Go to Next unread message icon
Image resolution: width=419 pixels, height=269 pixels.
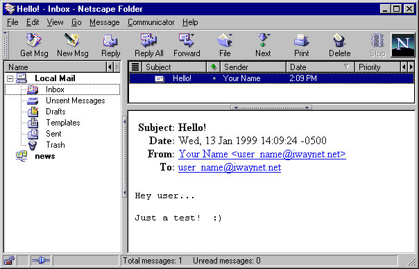263,41
